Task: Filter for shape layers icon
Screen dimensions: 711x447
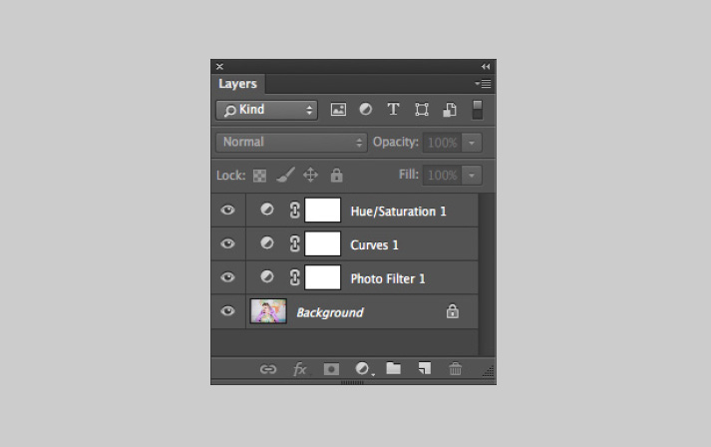Action: 422,110
